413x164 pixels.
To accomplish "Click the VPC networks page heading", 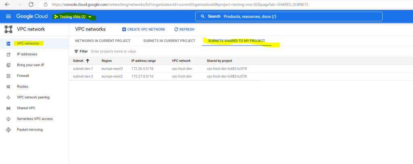I will point(90,29).
